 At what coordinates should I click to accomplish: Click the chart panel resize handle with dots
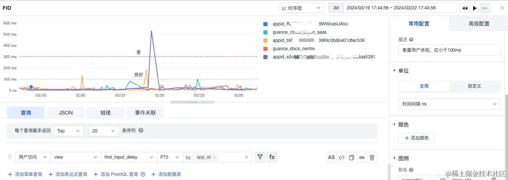pos(192,102)
